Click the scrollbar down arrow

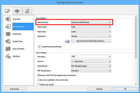pyautogui.click(x=136, y=84)
